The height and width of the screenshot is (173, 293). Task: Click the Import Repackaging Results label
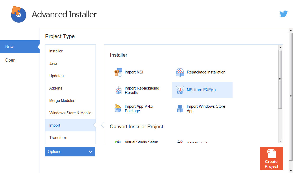[x=142, y=90]
